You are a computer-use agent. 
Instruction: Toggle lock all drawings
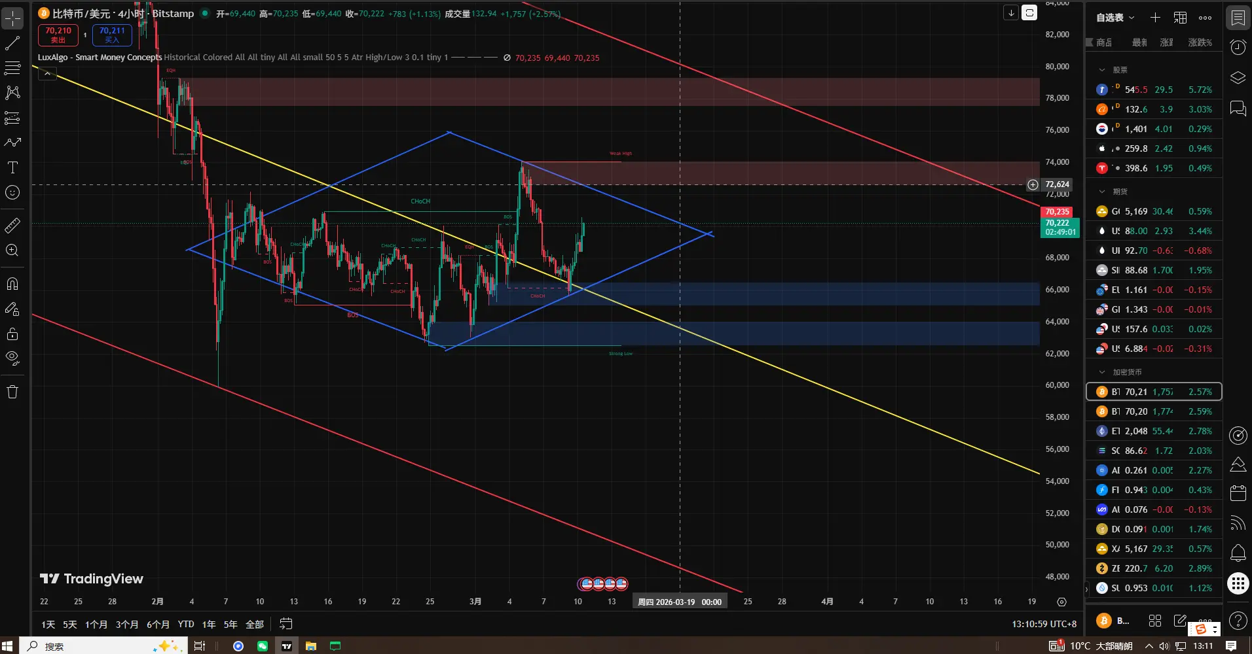(12, 334)
